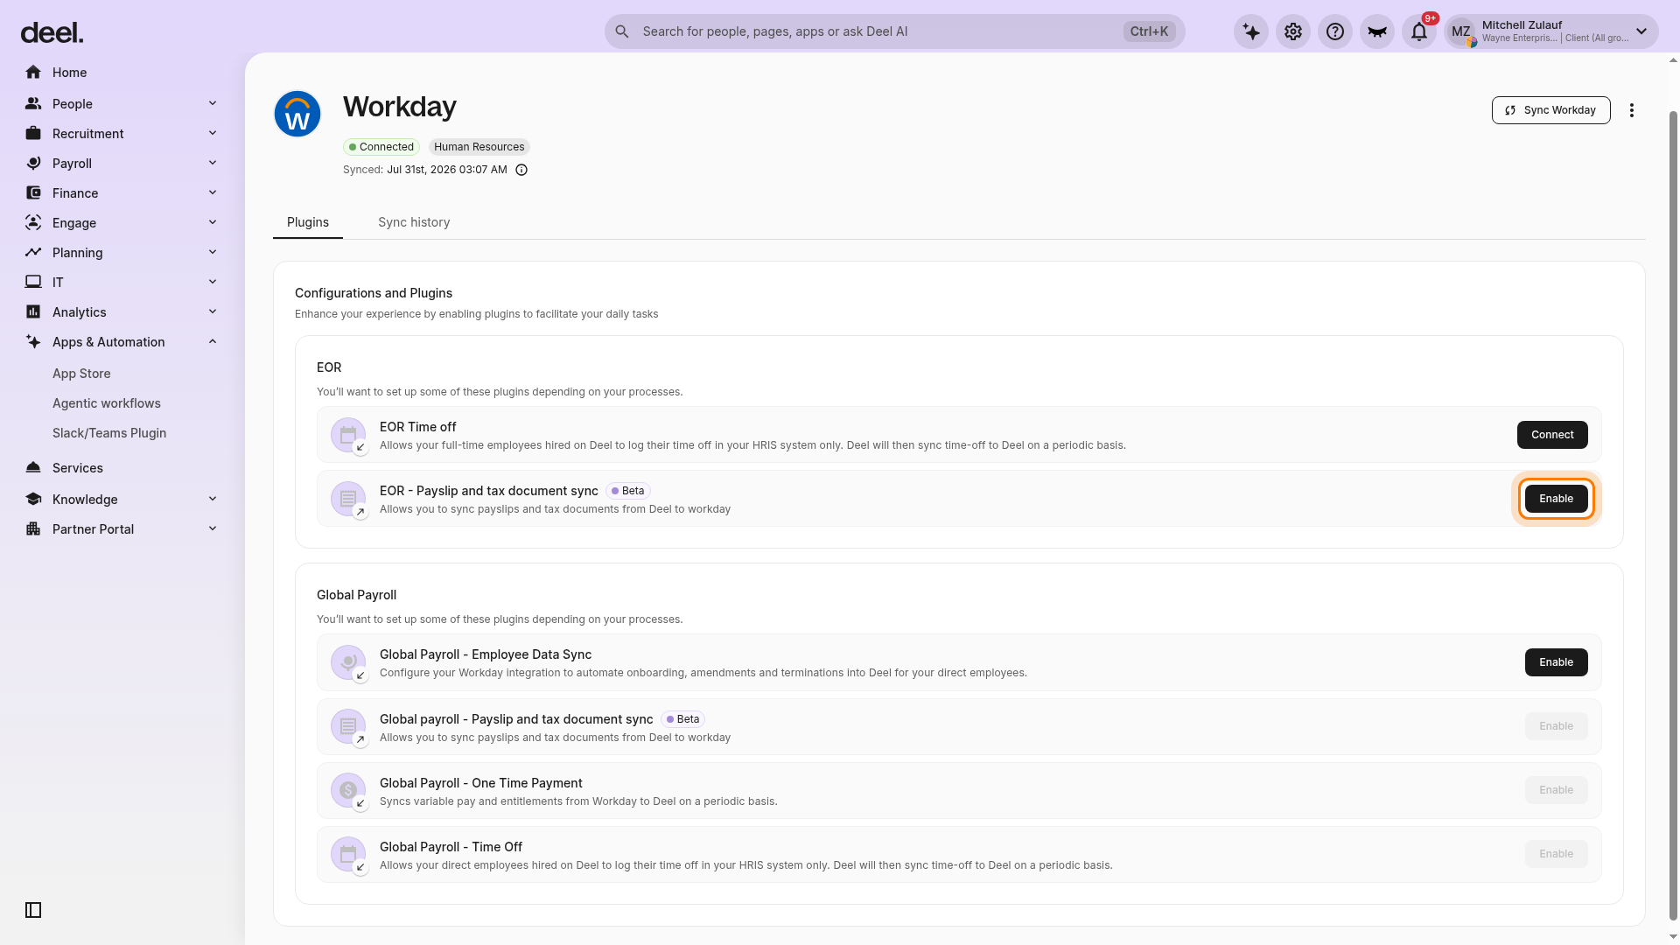Open the help question mark icon

pos(1335,31)
